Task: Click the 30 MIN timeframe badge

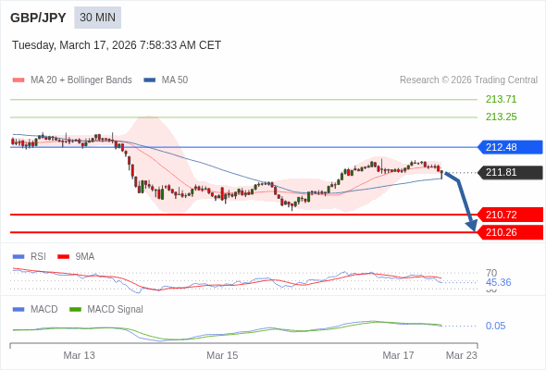Action: 97,18
